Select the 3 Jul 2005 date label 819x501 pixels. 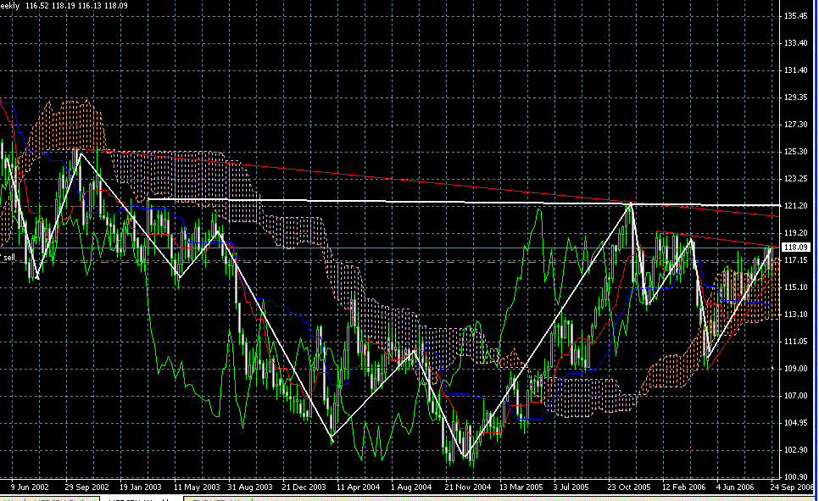(x=571, y=487)
